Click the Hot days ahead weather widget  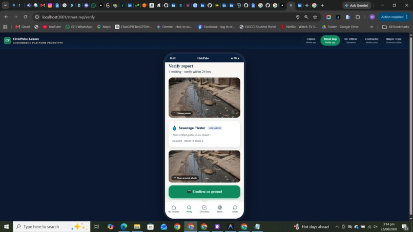tap(312, 227)
